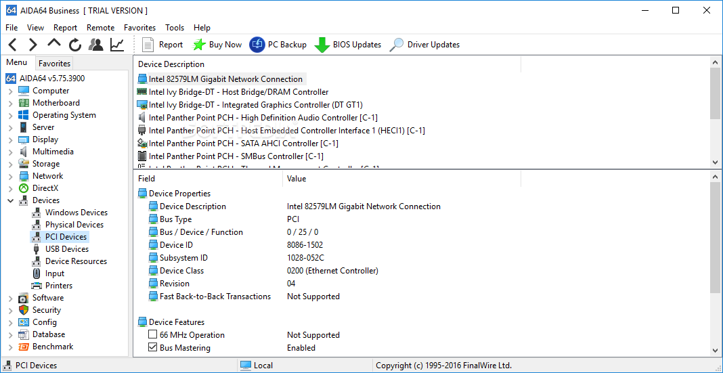This screenshot has width=723, height=373.
Task: Open USB Devices tree item
Action: pos(60,249)
